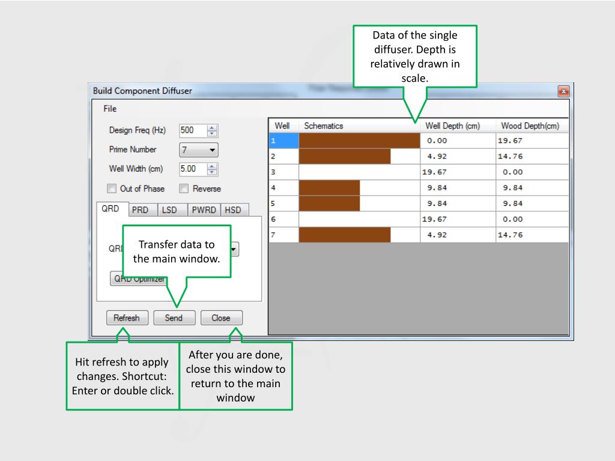
Task: Click well depth 9.84 in row 4
Action: (x=458, y=188)
